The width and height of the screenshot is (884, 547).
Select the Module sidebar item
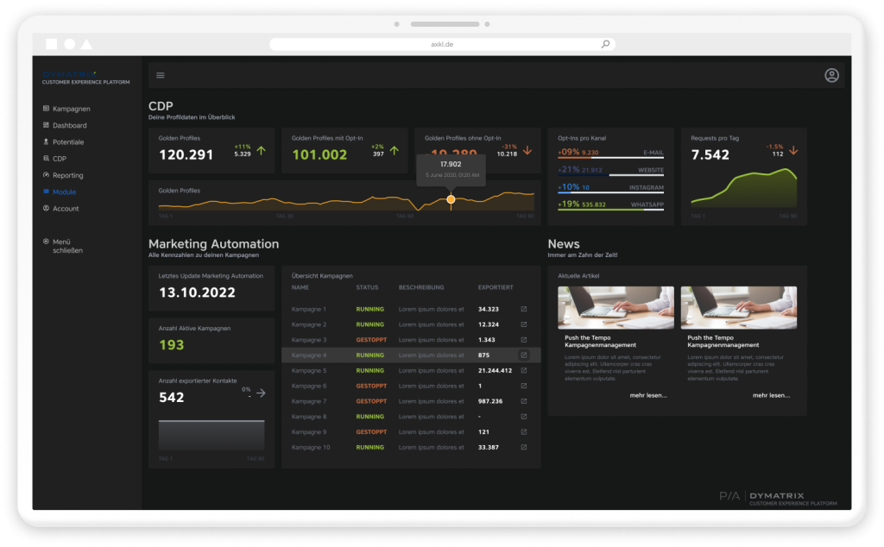pos(64,192)
